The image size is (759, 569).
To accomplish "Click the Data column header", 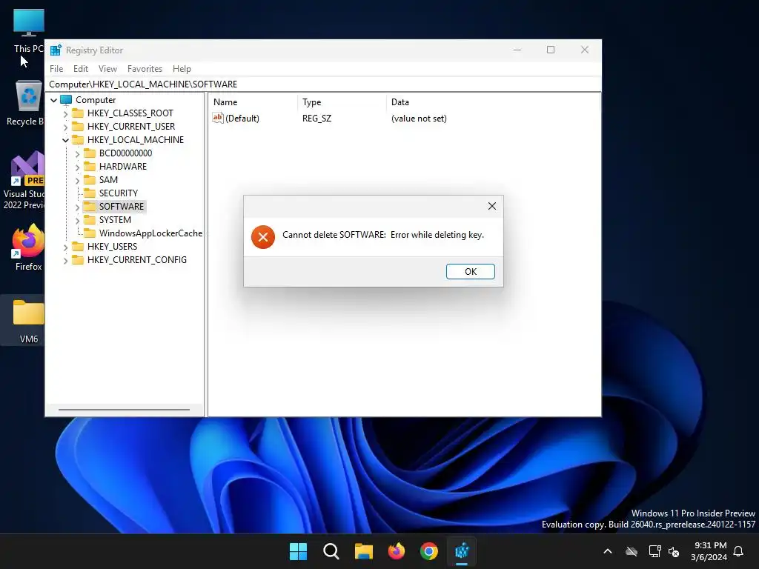I will (400, 102).
